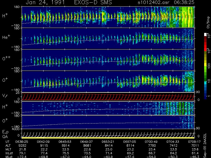Screen dimensions: 211x158
Task: Click MLT value '23.0'
Action: coord(109,149)
